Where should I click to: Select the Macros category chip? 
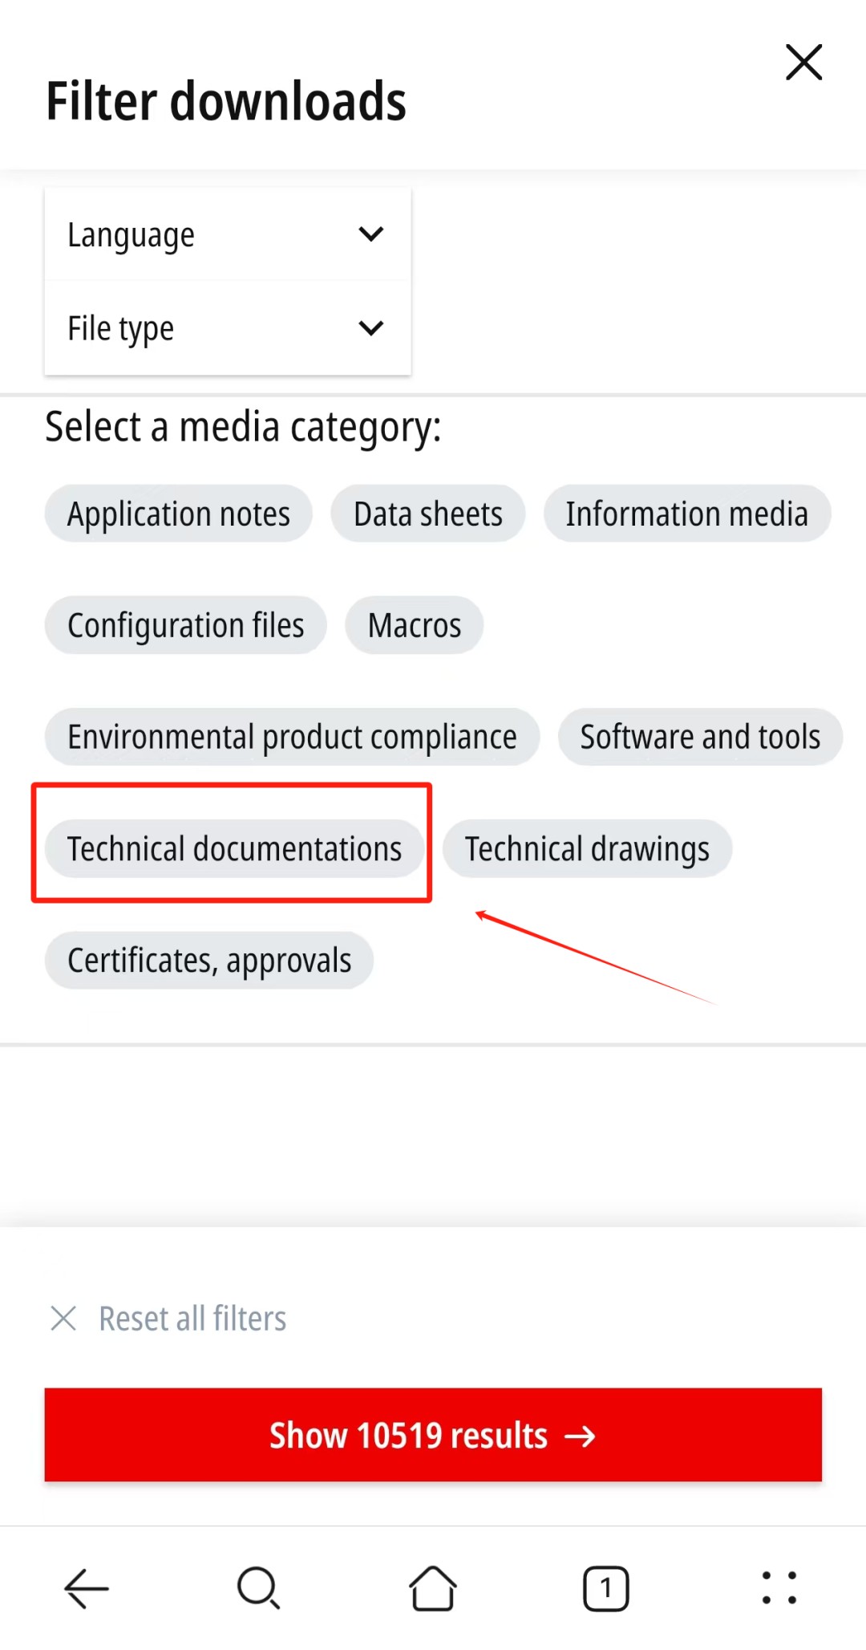point(415,625)
